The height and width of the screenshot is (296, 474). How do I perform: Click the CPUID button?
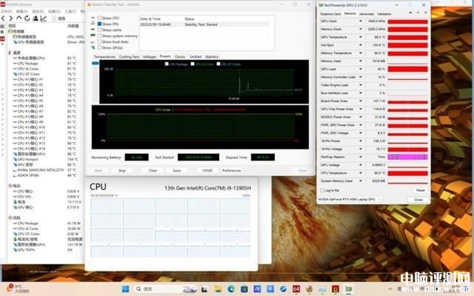click(207, 171)
